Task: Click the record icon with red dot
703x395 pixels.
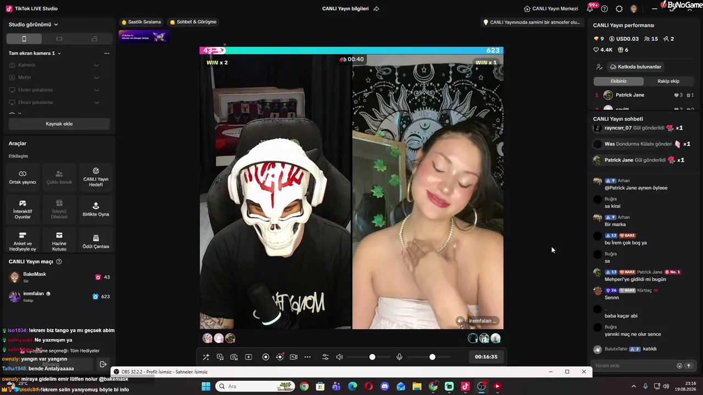Action: click(x=280, y=357)
